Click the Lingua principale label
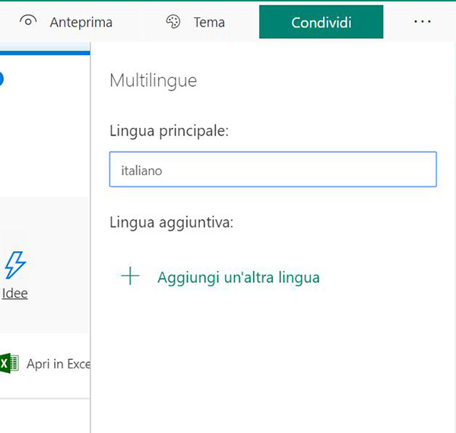Image resolution: width=456 pixels, height=433 pixels. tap(169, 131)
